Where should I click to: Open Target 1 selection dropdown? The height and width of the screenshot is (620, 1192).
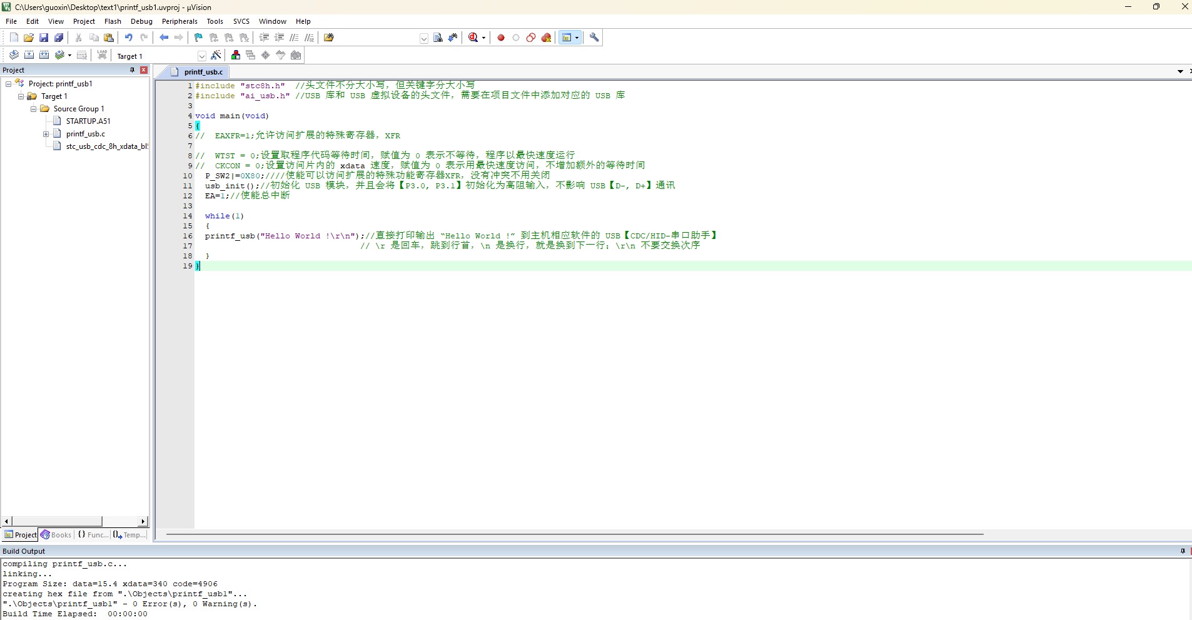pos(201,56)
